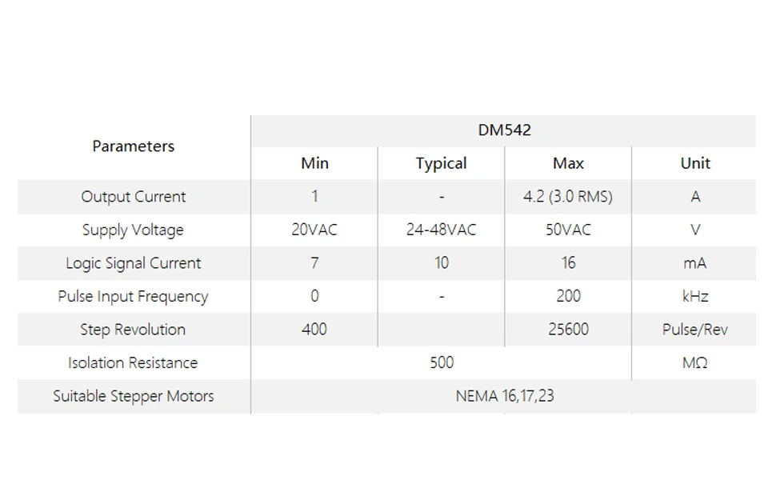Click the Max column header
Image resolution: width=776 pixels, height=480 pixels.
568,163
